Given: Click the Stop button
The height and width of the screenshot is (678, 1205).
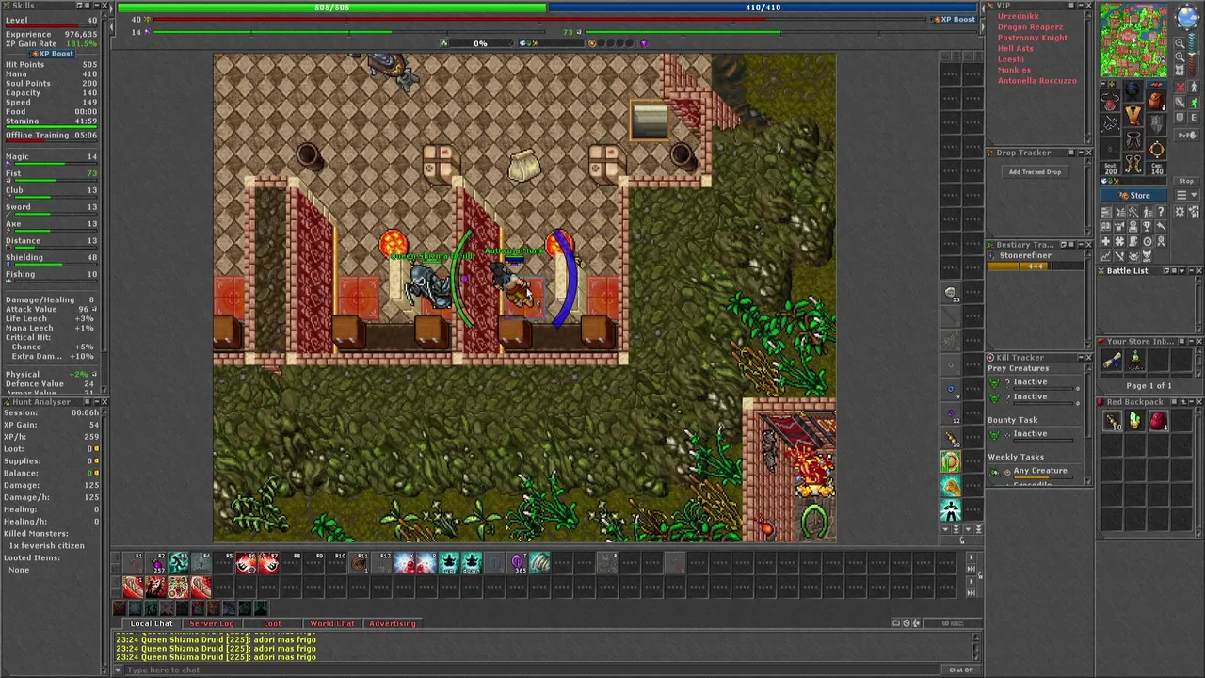Looking at the screenshot, I should 1186,181.
